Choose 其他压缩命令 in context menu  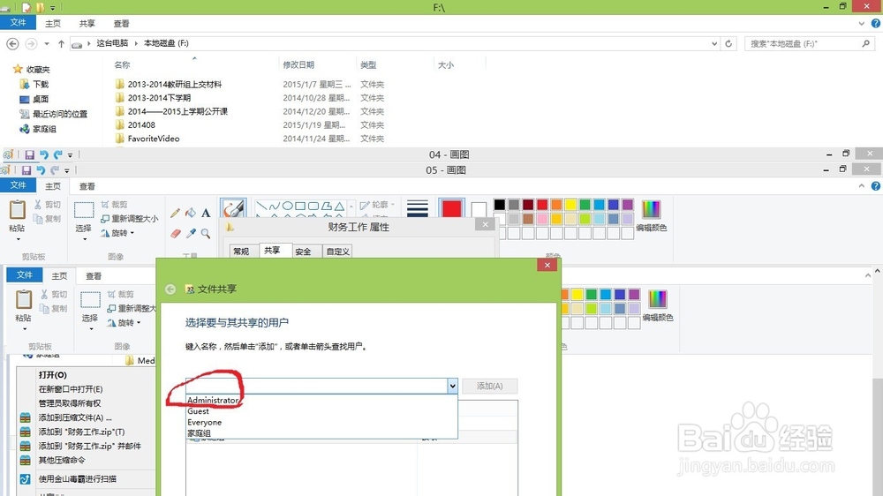(62, 460)
